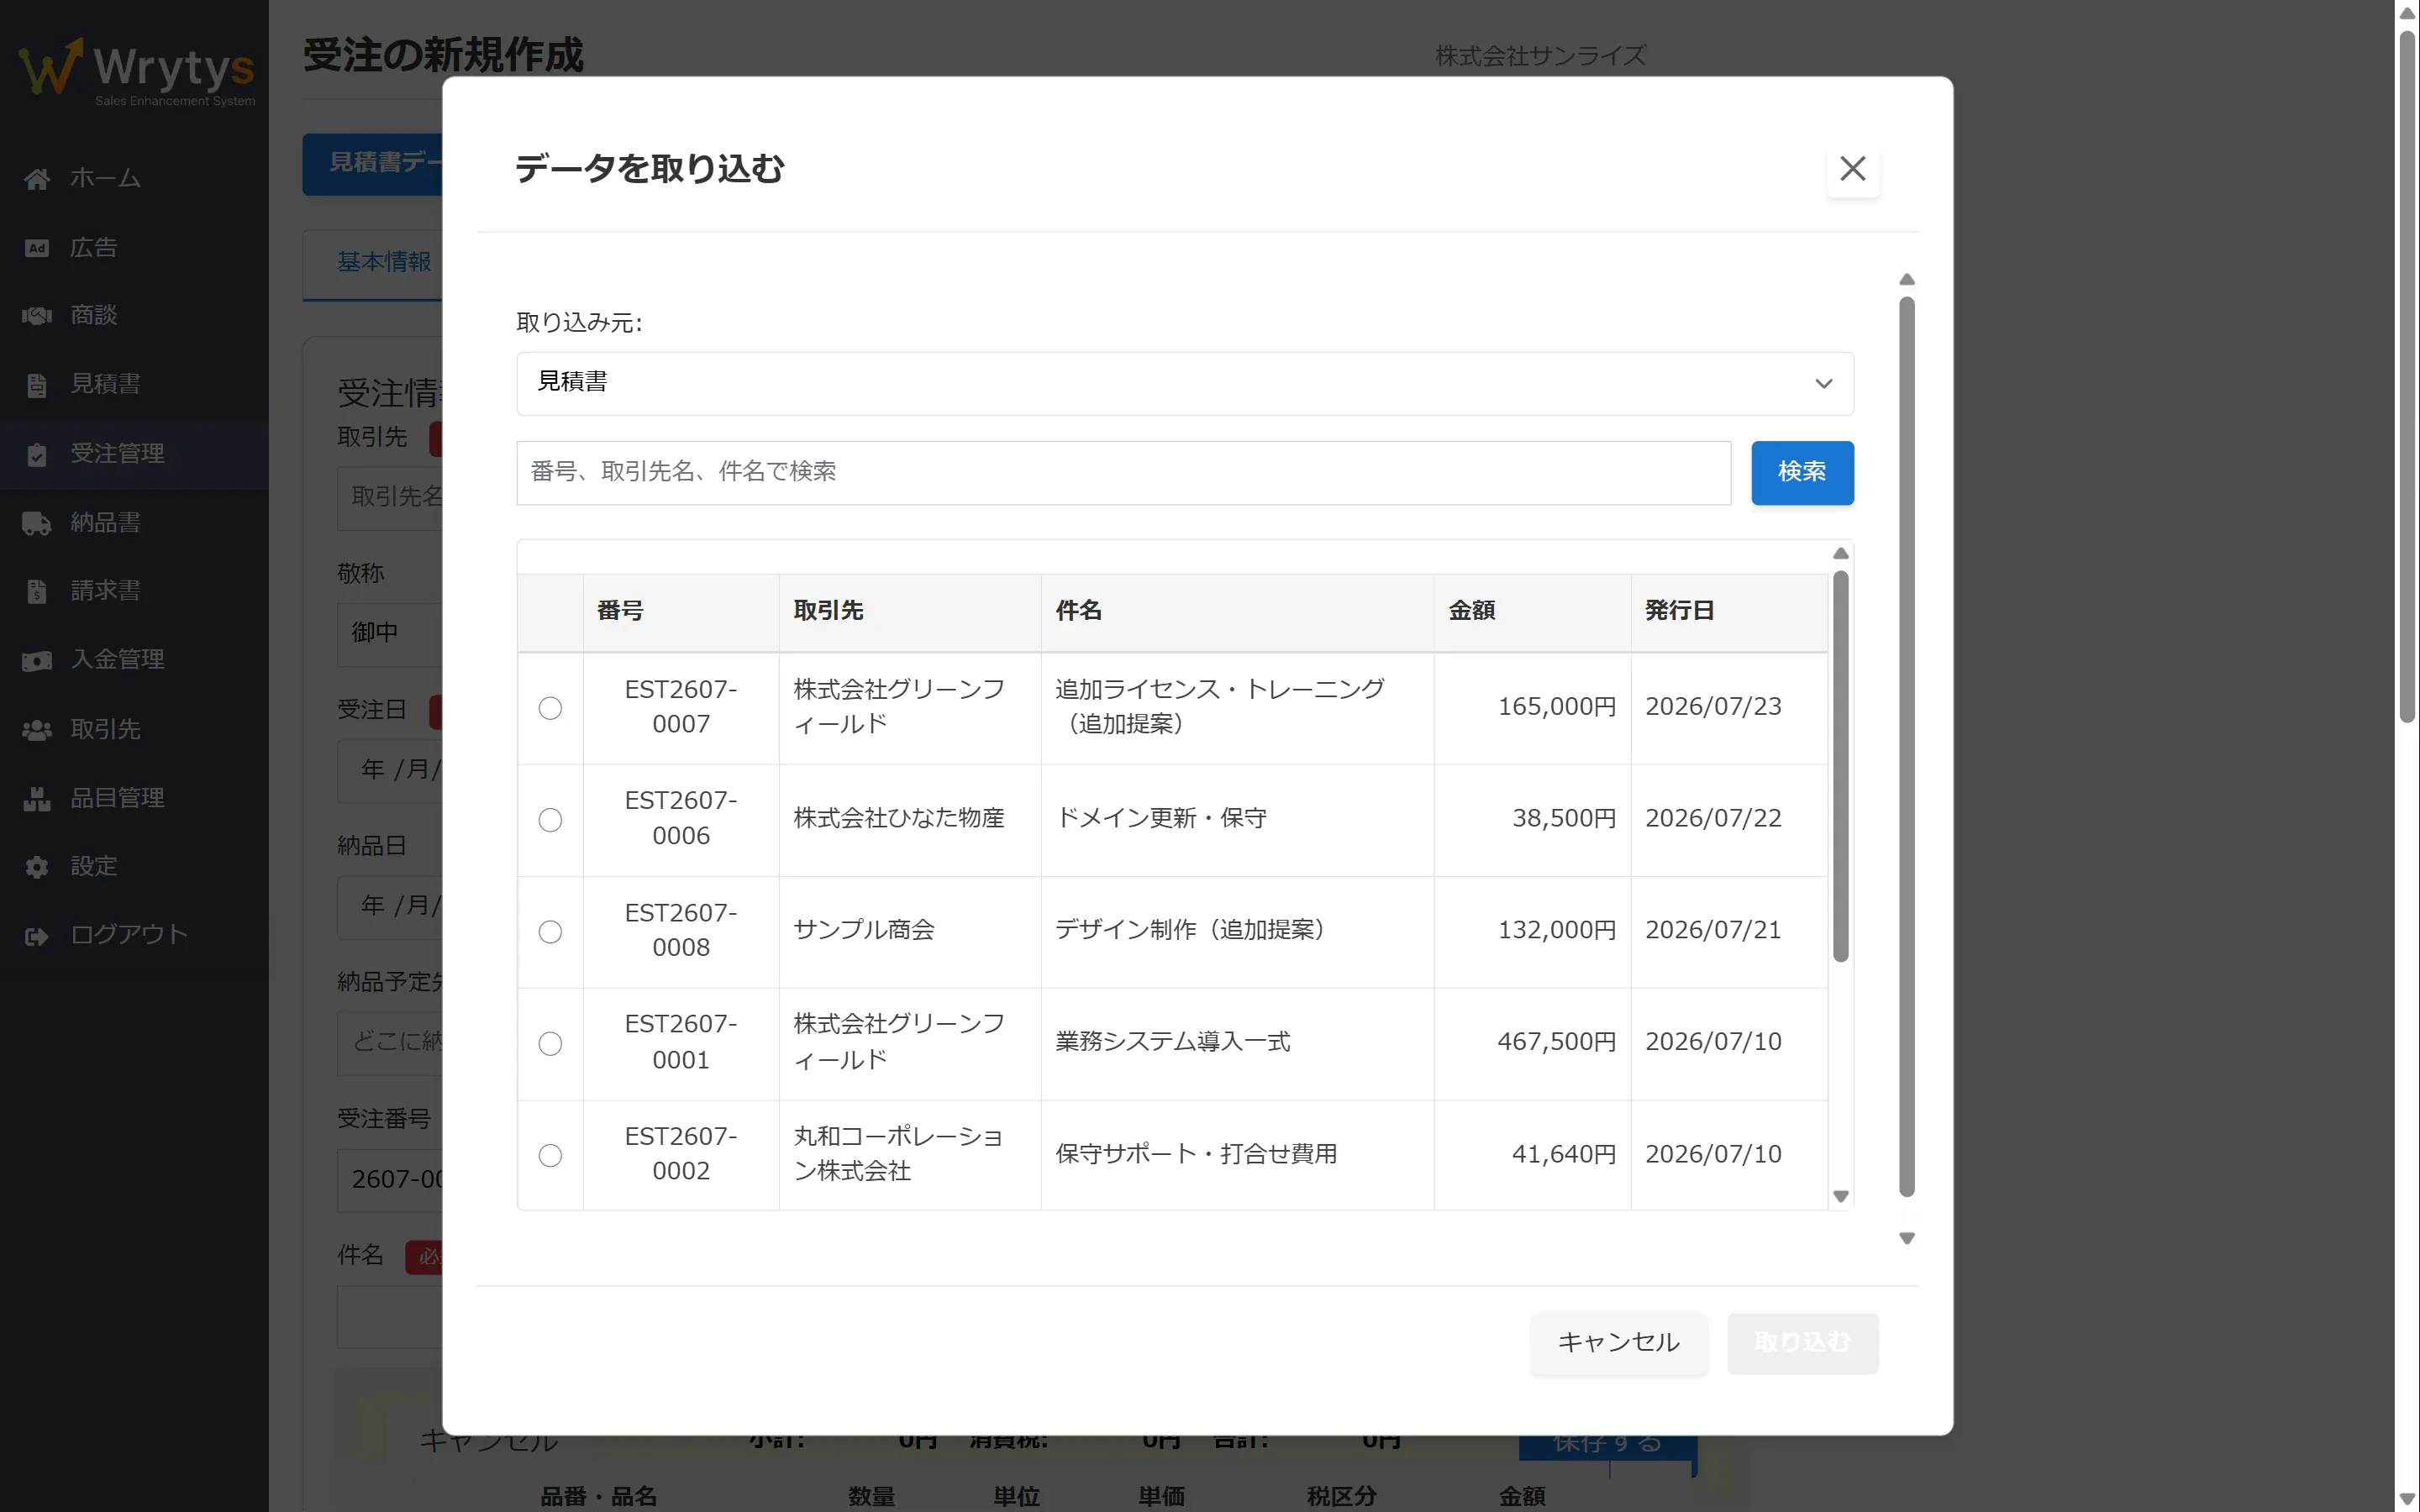Image resolution: width=2420 pixels, height=1512 pixels.
Task: Open the 納品書 menu item
Action: (x=134, y=523)
